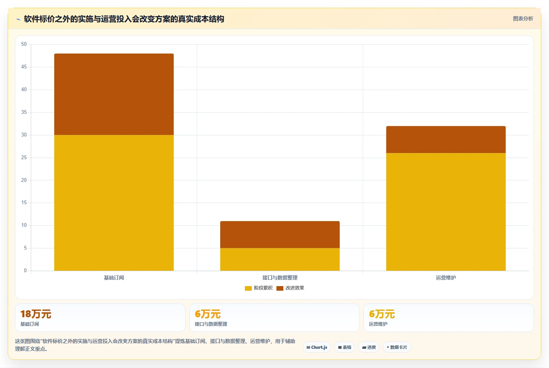Click the y-axis value 25
The width and height of the screenshot is (549, 368).
pyautogui.click(x=24, y=158)
